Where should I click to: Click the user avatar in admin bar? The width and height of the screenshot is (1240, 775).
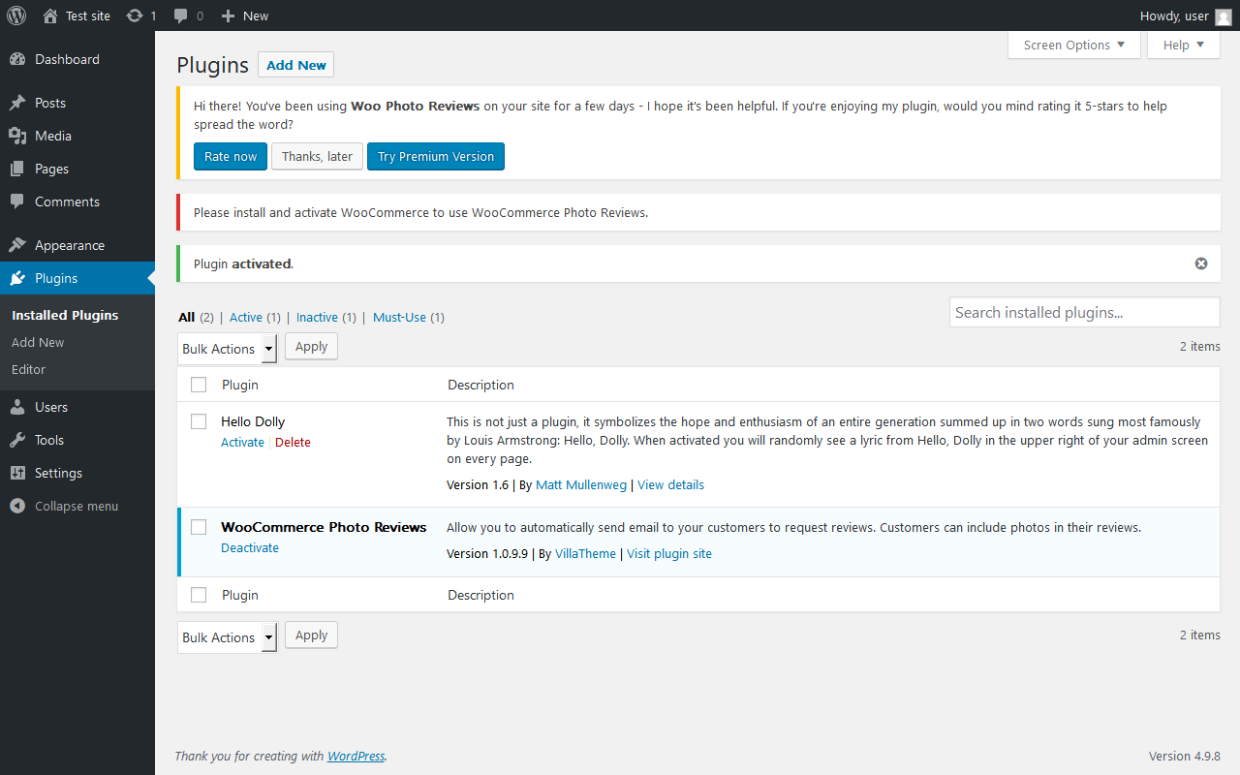click(1224, 16)
